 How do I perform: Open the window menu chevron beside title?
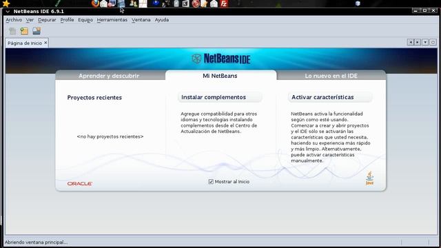pos(8,12)
